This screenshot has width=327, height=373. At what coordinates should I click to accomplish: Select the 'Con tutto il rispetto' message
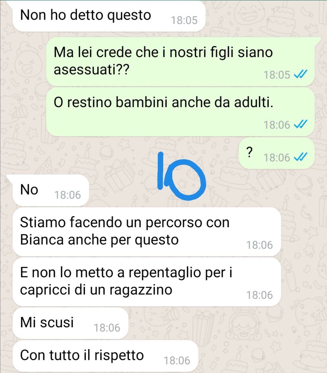click(x=105, y=356)
